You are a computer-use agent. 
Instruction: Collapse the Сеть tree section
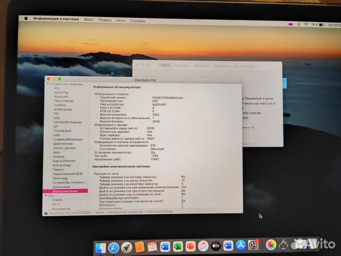pos(46,196)
